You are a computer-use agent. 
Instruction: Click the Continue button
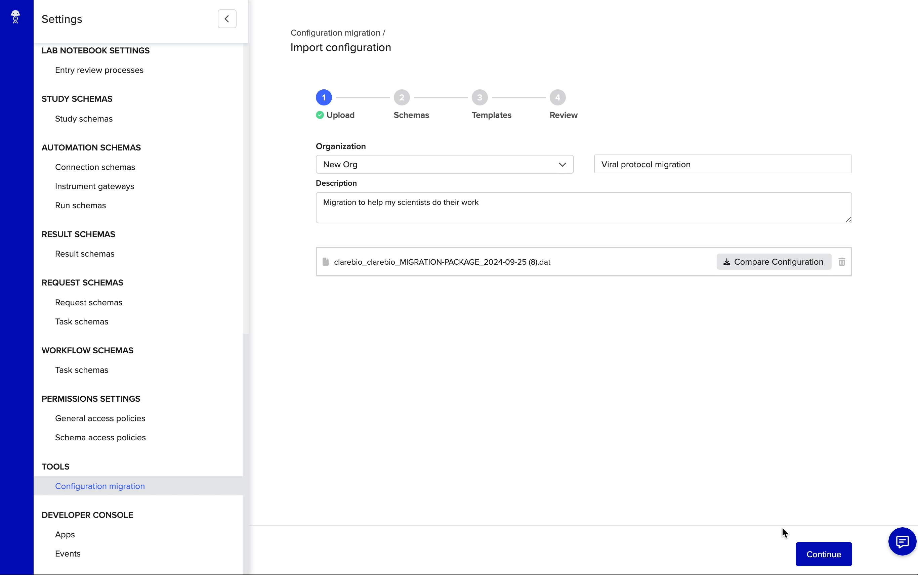coord(823,554)
